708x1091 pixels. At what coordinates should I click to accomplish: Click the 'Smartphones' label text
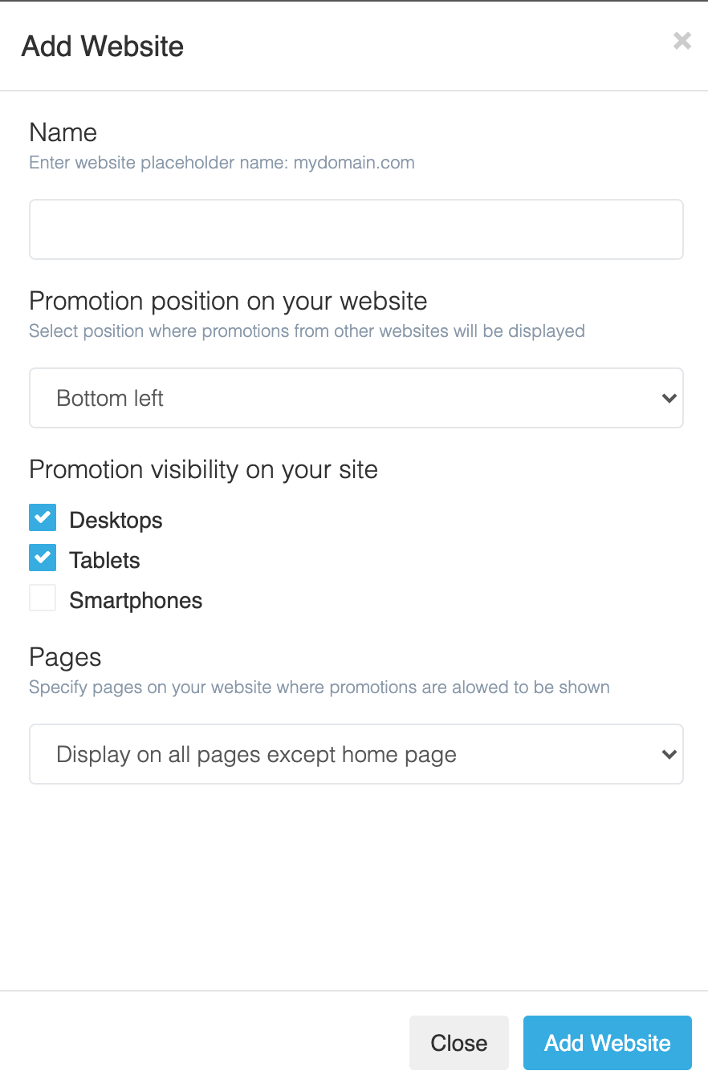coord(136,600)
